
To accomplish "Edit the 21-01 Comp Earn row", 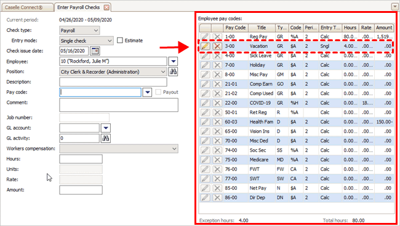I will [x=206, y=84].
